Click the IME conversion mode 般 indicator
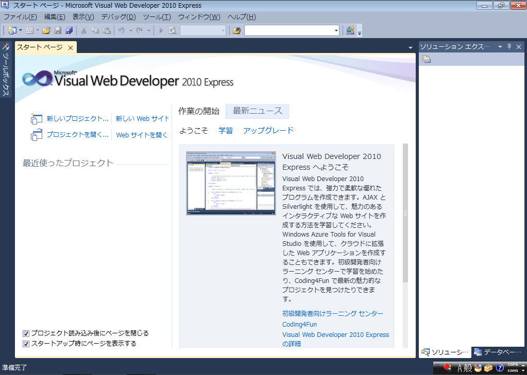This screenshot has height=375, width=527. coord(468,368)
